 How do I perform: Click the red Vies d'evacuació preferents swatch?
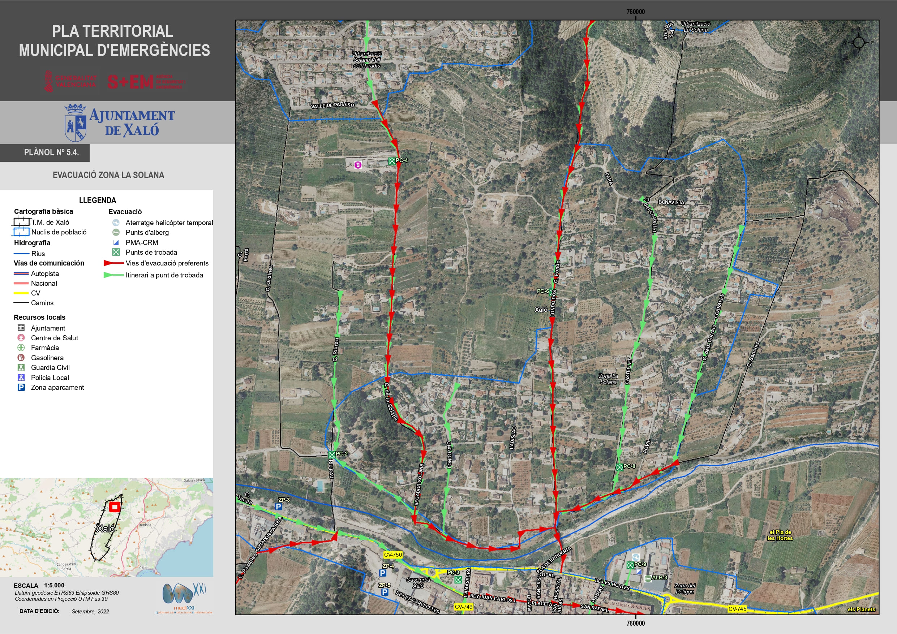point(114,263)
